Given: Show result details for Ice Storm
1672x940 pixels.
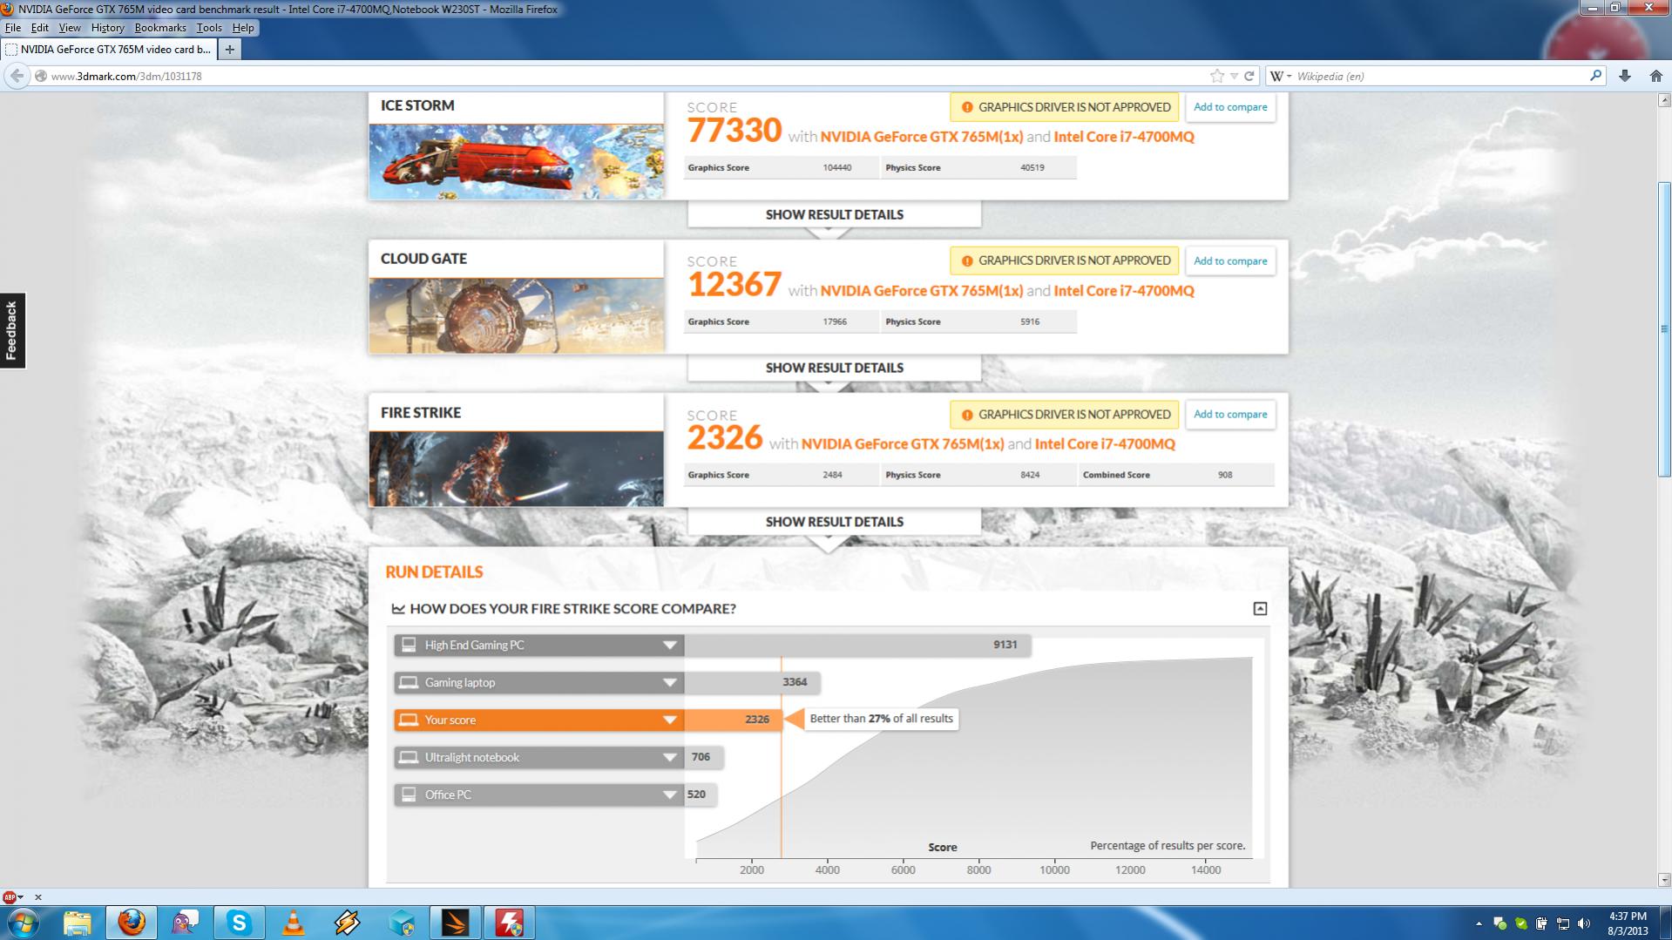Looking at the screenshot, I should pyautogui.click(x=834, y=214).
